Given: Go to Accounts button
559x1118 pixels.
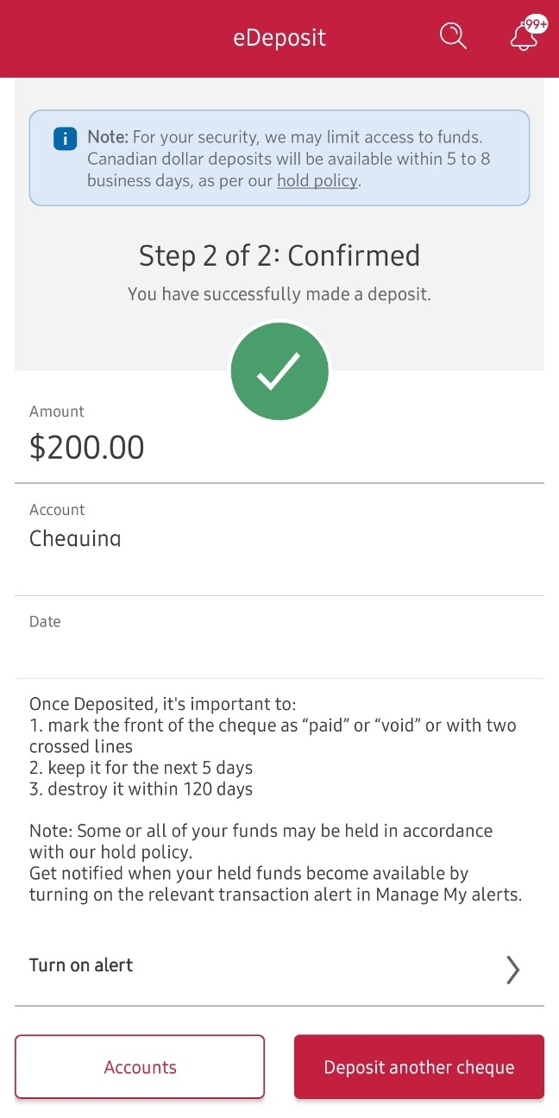Looking at the screenshot, I should 140,1067.
